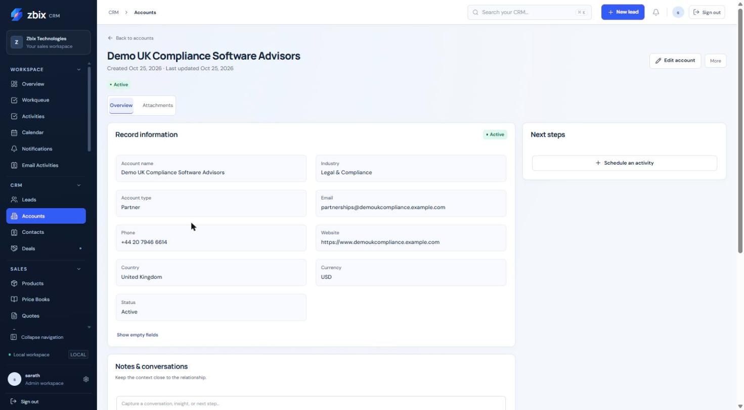Click the page title Demo UK Compliance Software Advisors
Screen dimensions: 744x410
(204, 56)
